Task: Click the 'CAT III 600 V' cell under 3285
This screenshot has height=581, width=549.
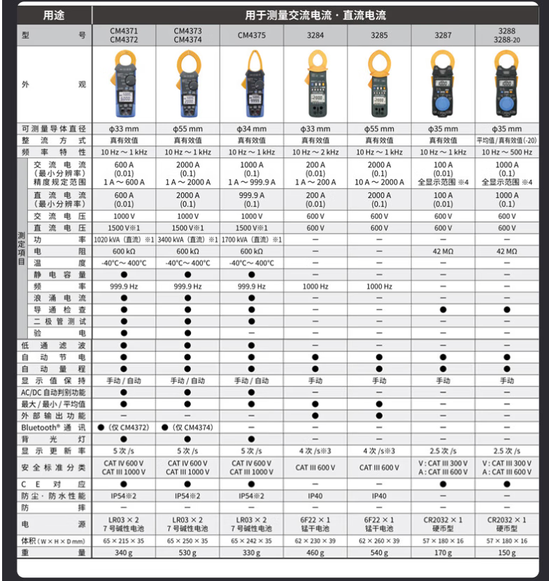Action: [379, 468]
